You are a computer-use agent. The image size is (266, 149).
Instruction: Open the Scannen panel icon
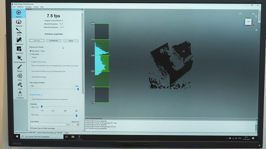[19, 13]
